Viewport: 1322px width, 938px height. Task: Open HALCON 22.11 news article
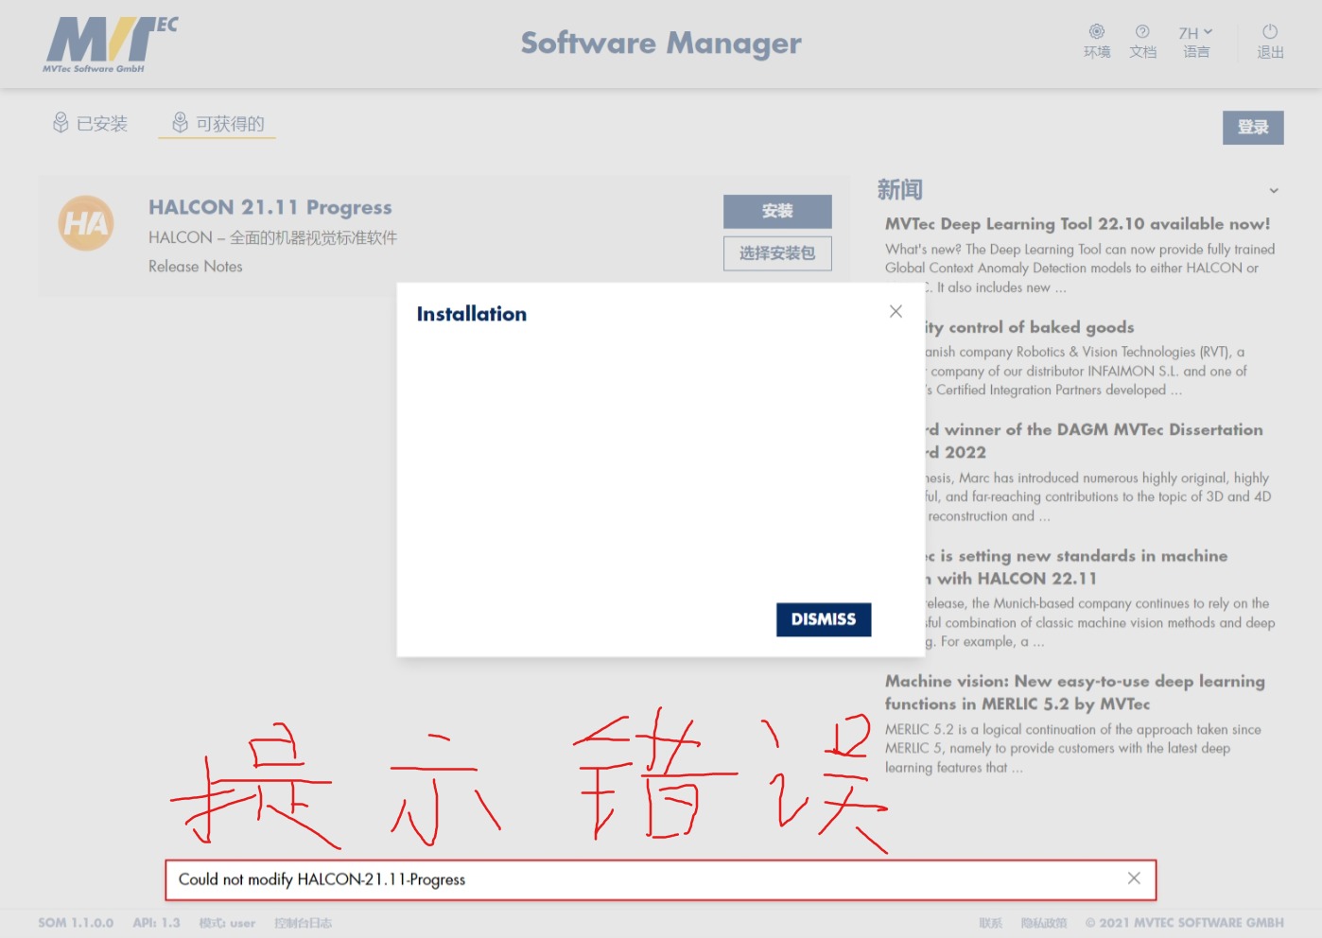pyautogui.click(x=1076, y=567)
